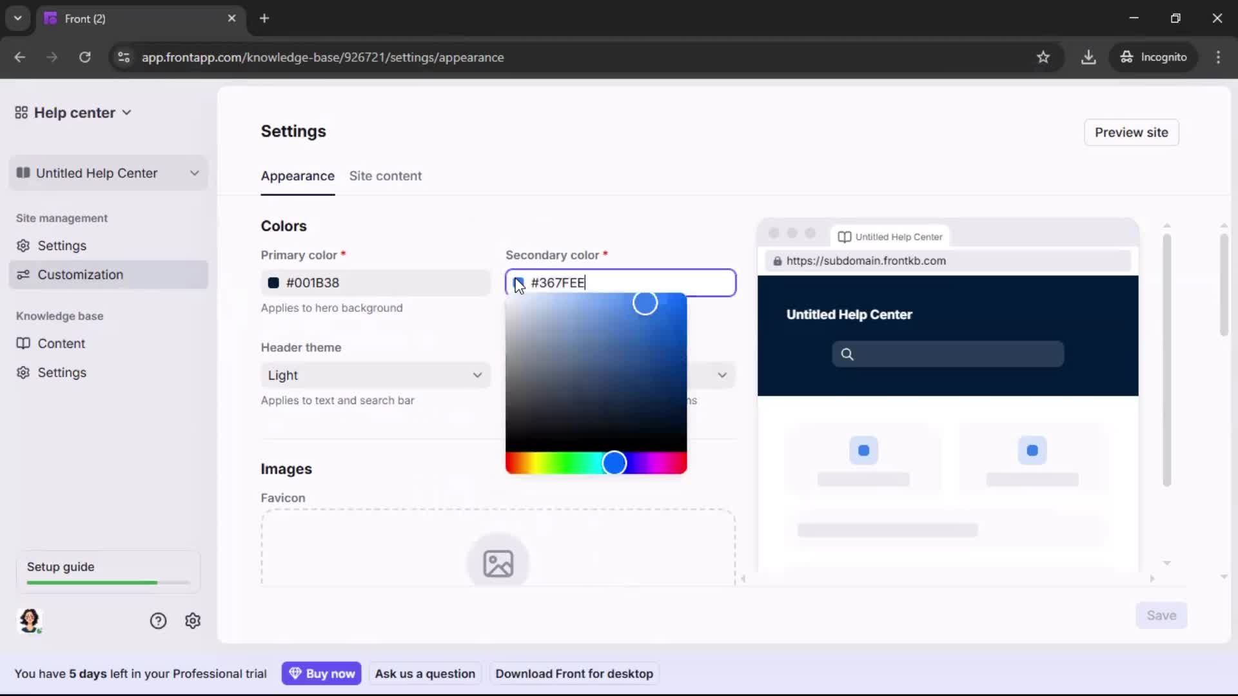
Task: Click the user avatar thumbnail in sidebar
Action: click(x=30, y=621)
